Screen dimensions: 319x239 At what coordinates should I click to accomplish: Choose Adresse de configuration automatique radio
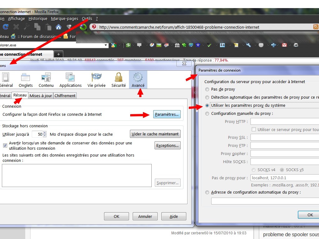tap(207, 192)
